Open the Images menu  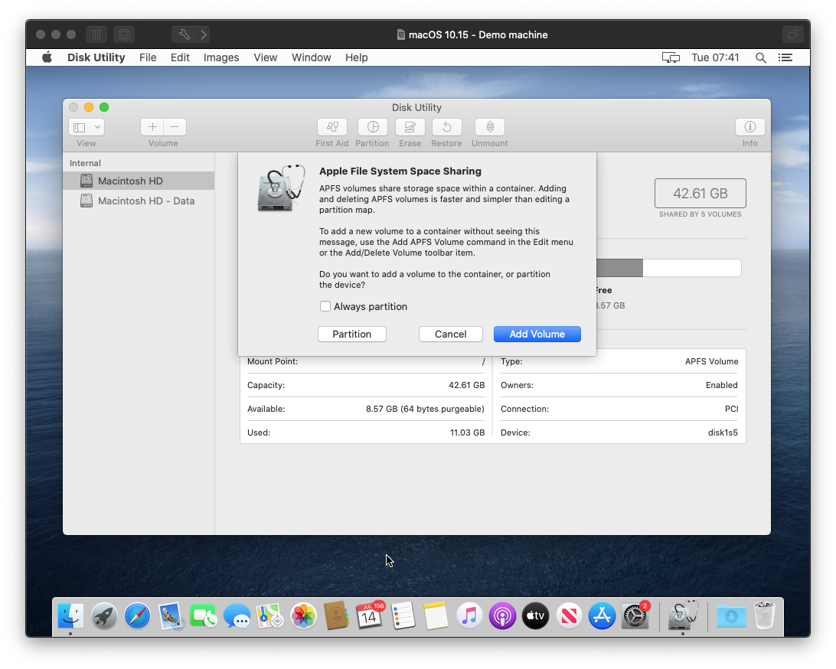tap(220, 57)
